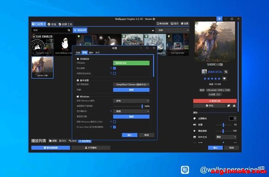The height and width of the screenshot is (177, 269).
Task: Toggle the Aero Peek checkbox
Action: click(115, 127)
